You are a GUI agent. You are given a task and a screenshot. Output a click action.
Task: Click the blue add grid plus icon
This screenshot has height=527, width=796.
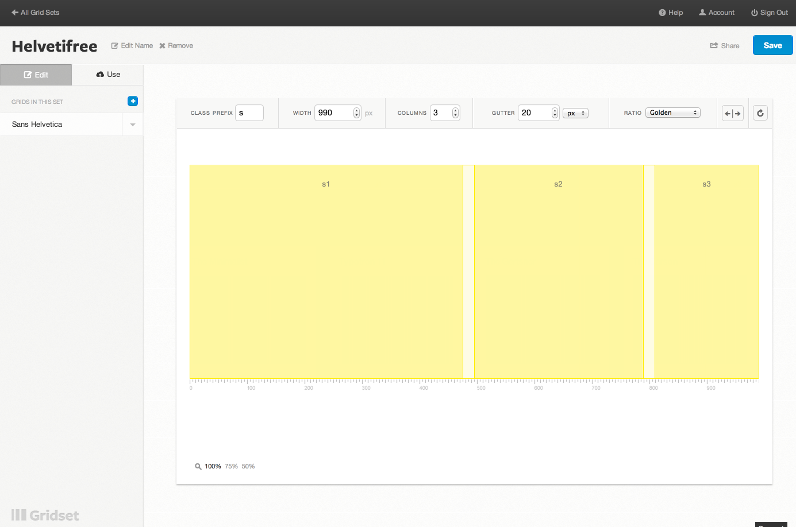click(x=133, y=101)
